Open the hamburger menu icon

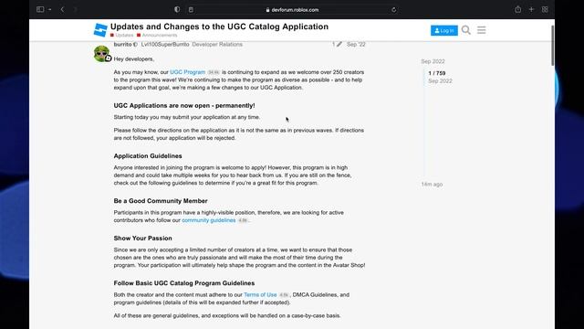point(481,30)
